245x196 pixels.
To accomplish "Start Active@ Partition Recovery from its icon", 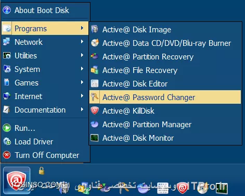I will point(95,56).
